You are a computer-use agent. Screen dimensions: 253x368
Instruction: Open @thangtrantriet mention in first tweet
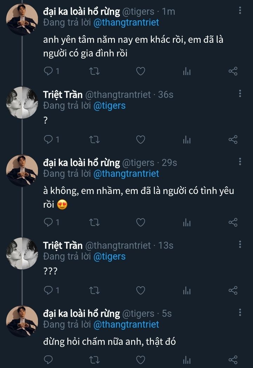[x=126, y=22]
